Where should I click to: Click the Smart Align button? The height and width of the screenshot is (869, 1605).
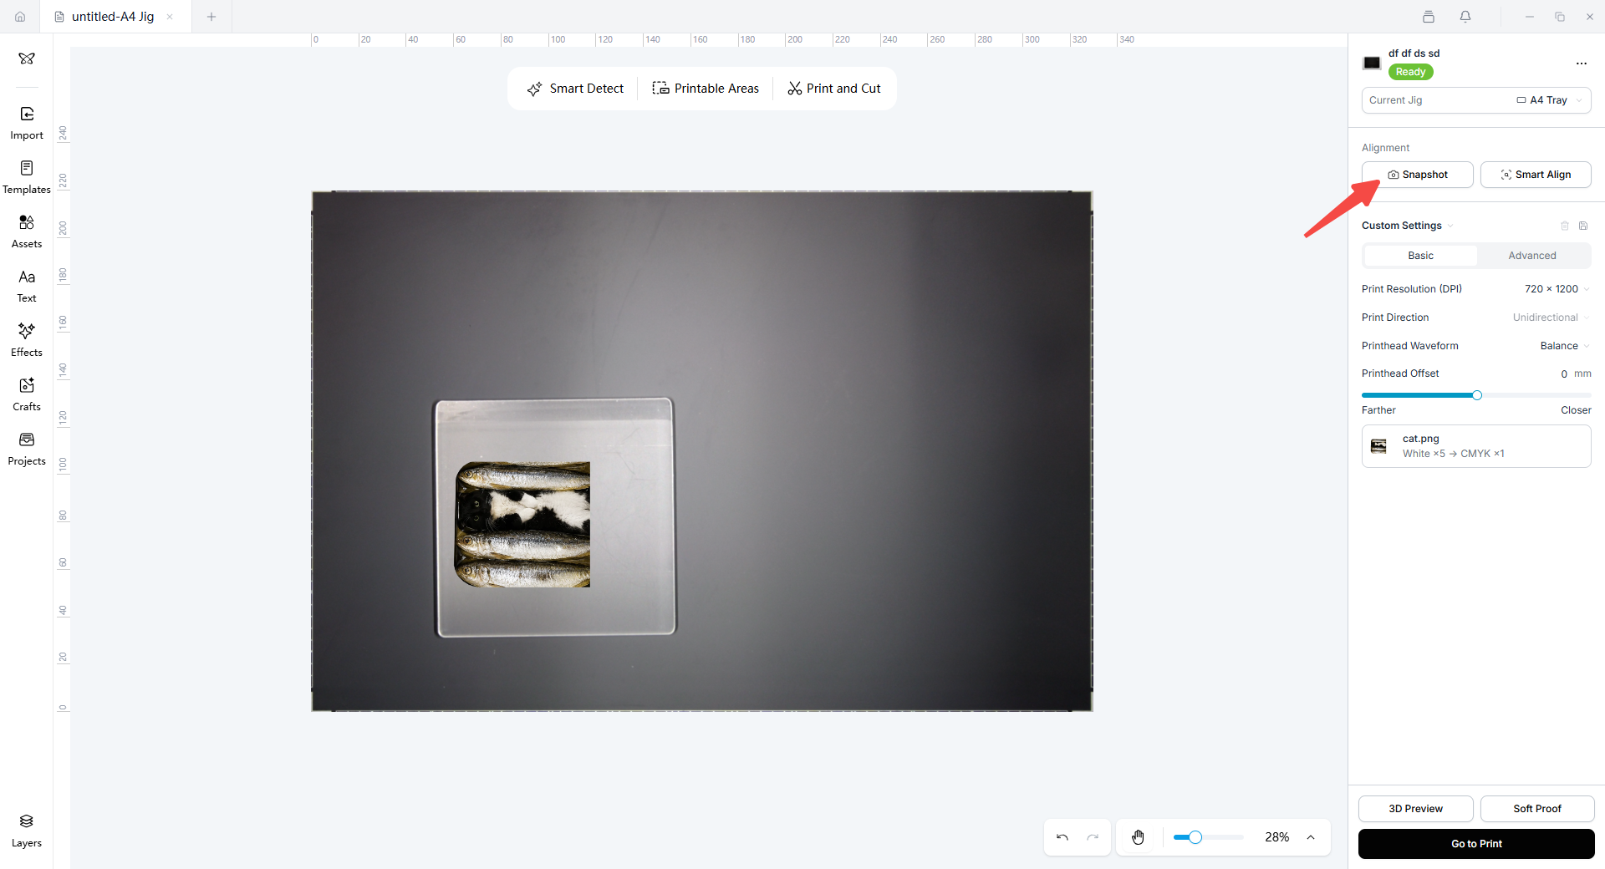click(1536, 175)
